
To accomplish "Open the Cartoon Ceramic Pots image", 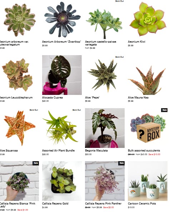I will point(147,181).
